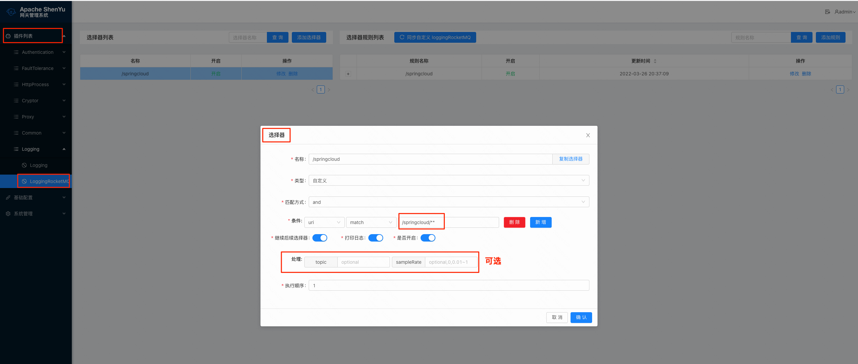Open the 'uri' condition parameter dropdown
858x364 pixels.
(324, 222)
